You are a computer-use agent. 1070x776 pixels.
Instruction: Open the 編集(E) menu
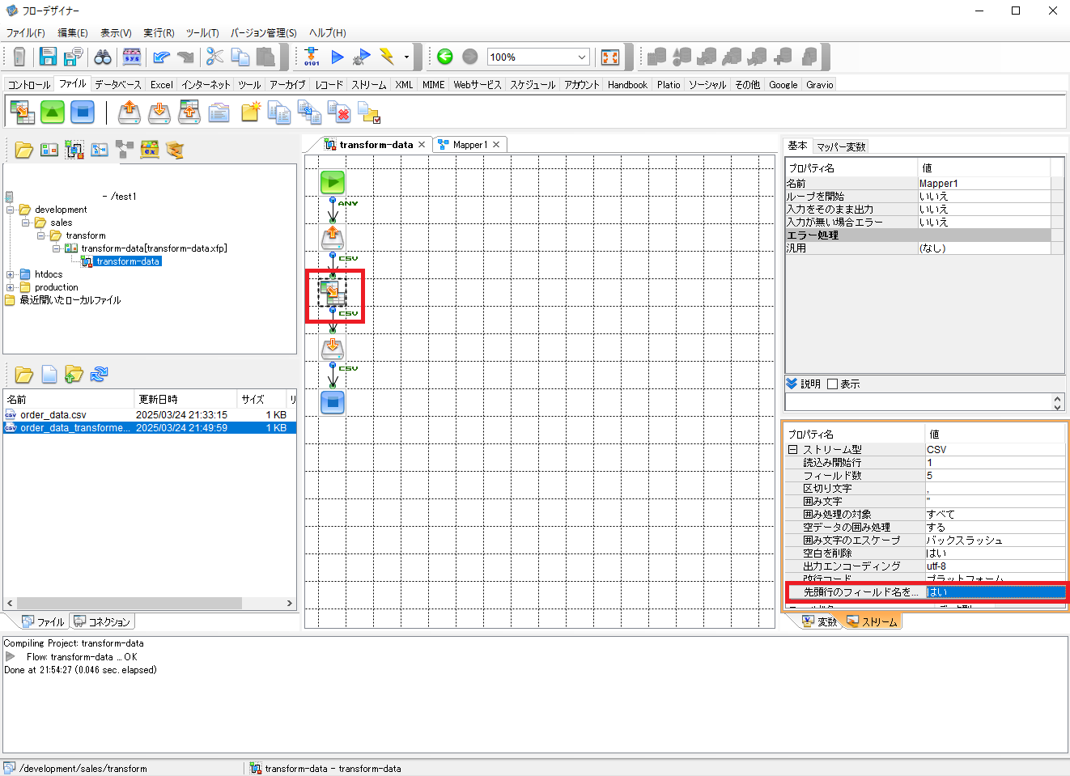click(x=73, y=33)
